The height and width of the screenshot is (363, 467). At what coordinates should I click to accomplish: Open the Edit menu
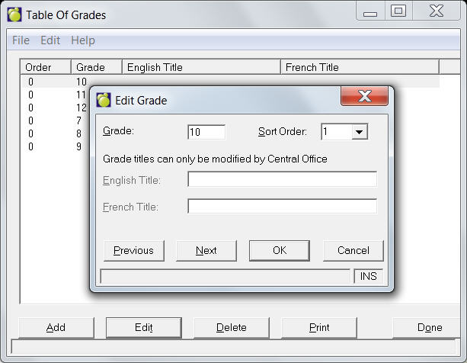[50, 40]
